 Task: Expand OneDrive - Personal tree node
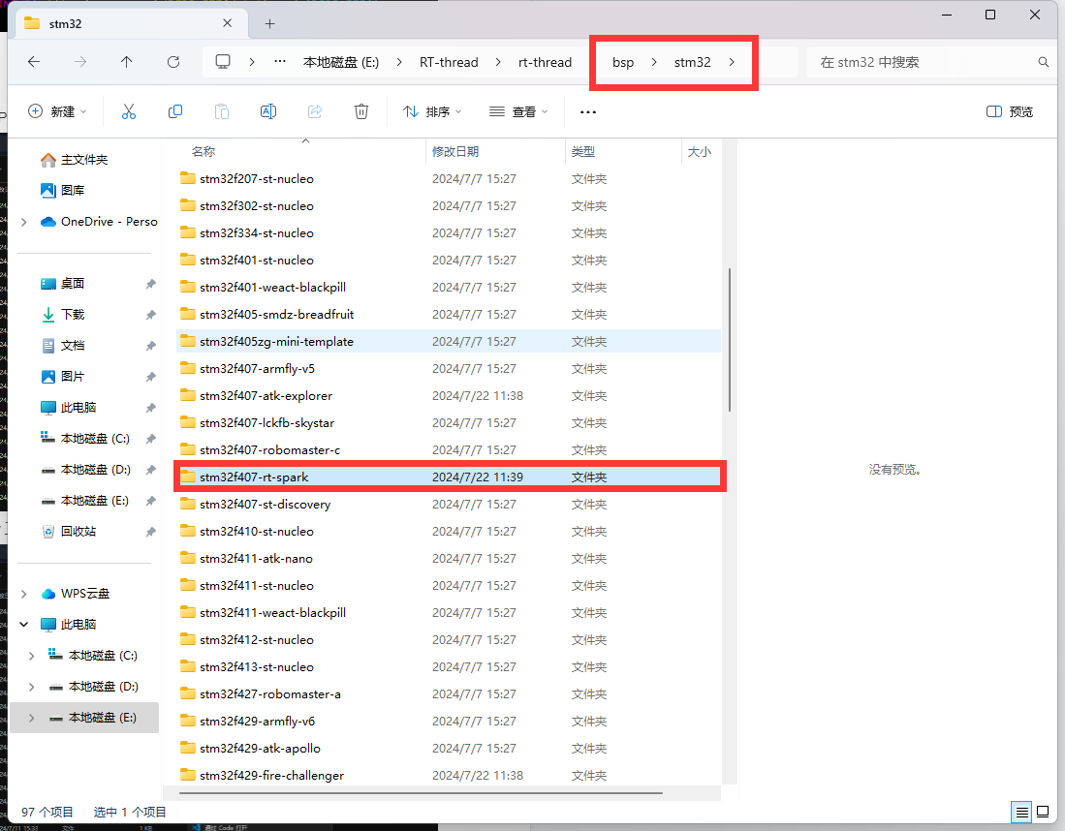tap(24, 222)
